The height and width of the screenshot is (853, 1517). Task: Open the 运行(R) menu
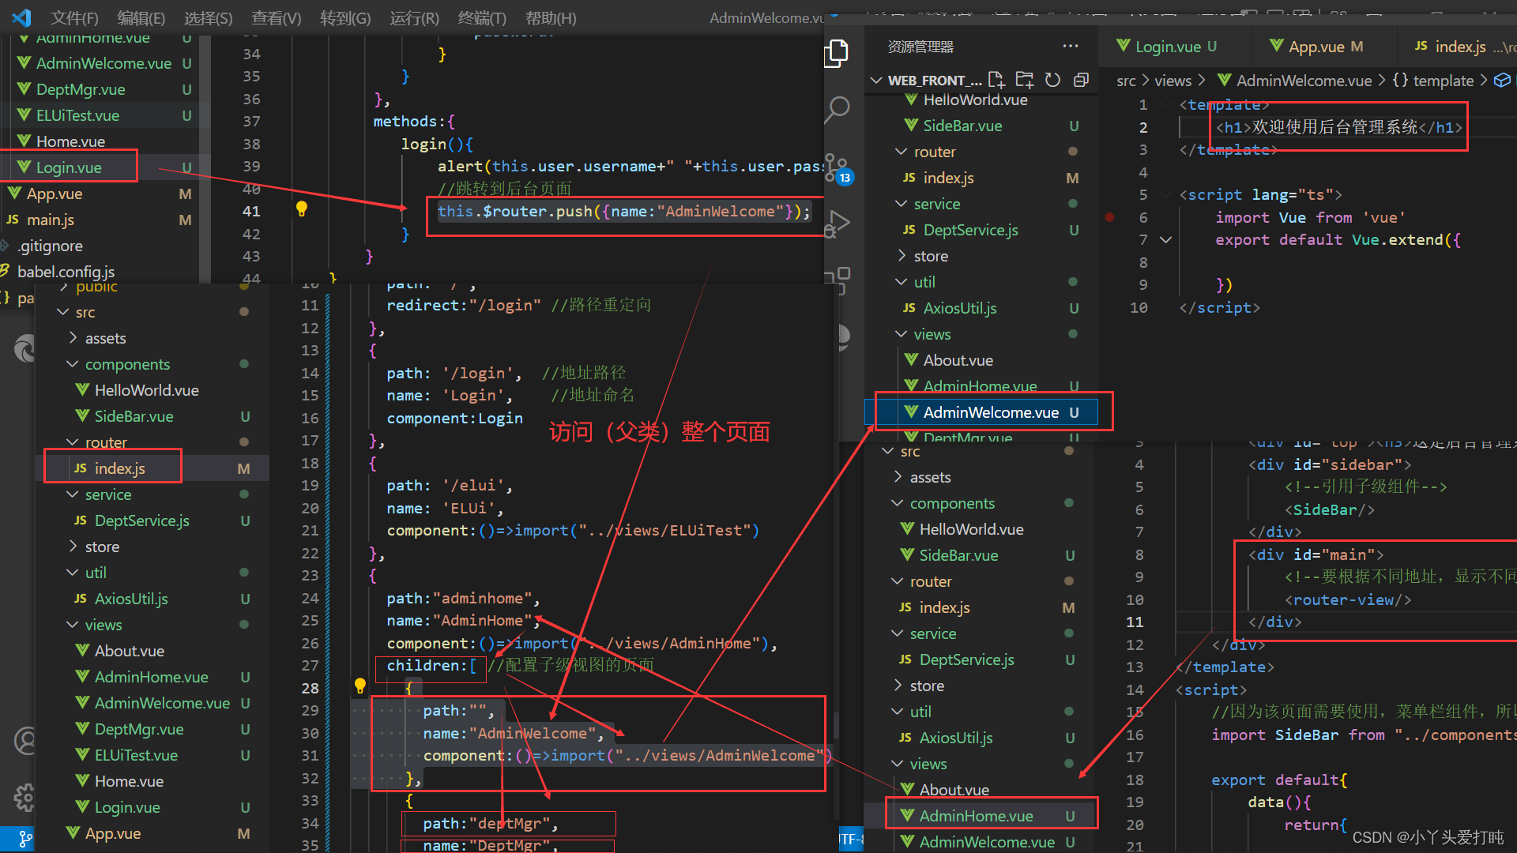pos(414,17)
